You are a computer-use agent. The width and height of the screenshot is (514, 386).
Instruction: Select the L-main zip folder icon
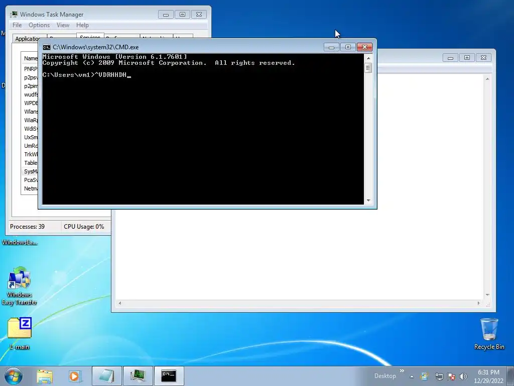tap(20, 333)
